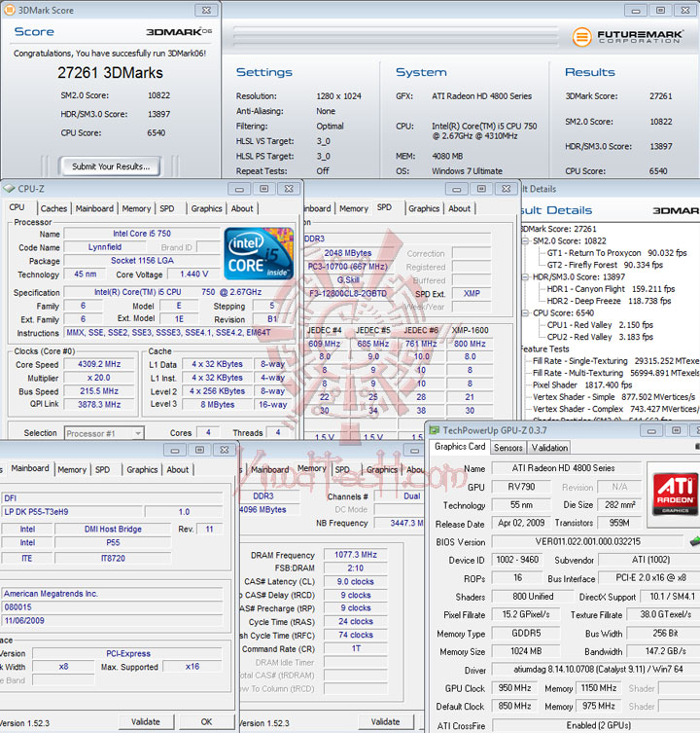The width and height of the screenshot is (700, 733).
Task: Open the Processor #1 selection dropdown
Action: coord(138,433)
